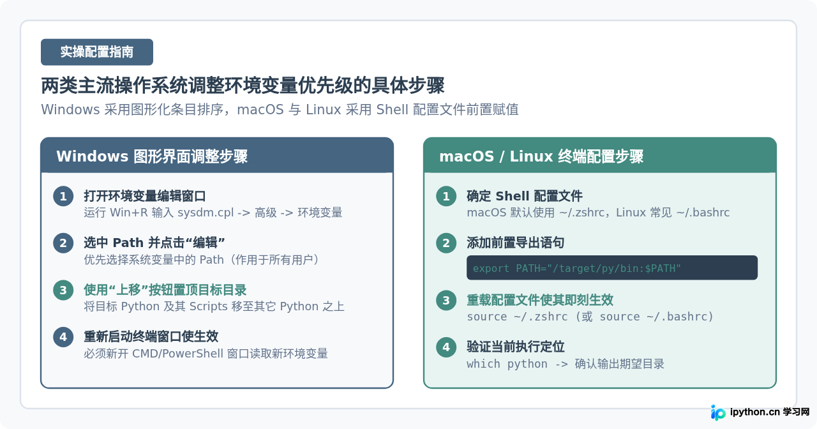Open the ipython.cn 学习网 link
The image size is (817, 429).
point(770,412)
